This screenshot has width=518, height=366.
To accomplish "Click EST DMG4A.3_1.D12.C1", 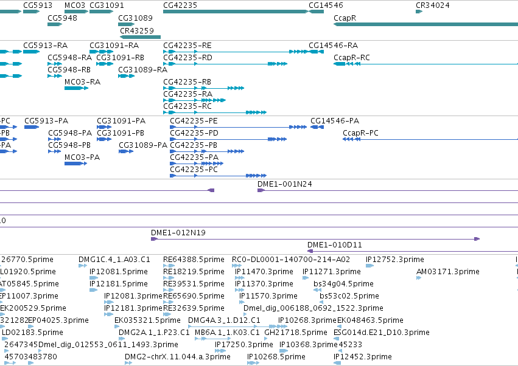I will coord(237,326).
